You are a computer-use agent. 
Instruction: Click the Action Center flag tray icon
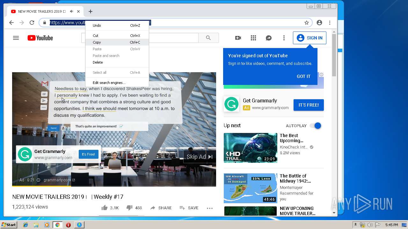point(377,225)
